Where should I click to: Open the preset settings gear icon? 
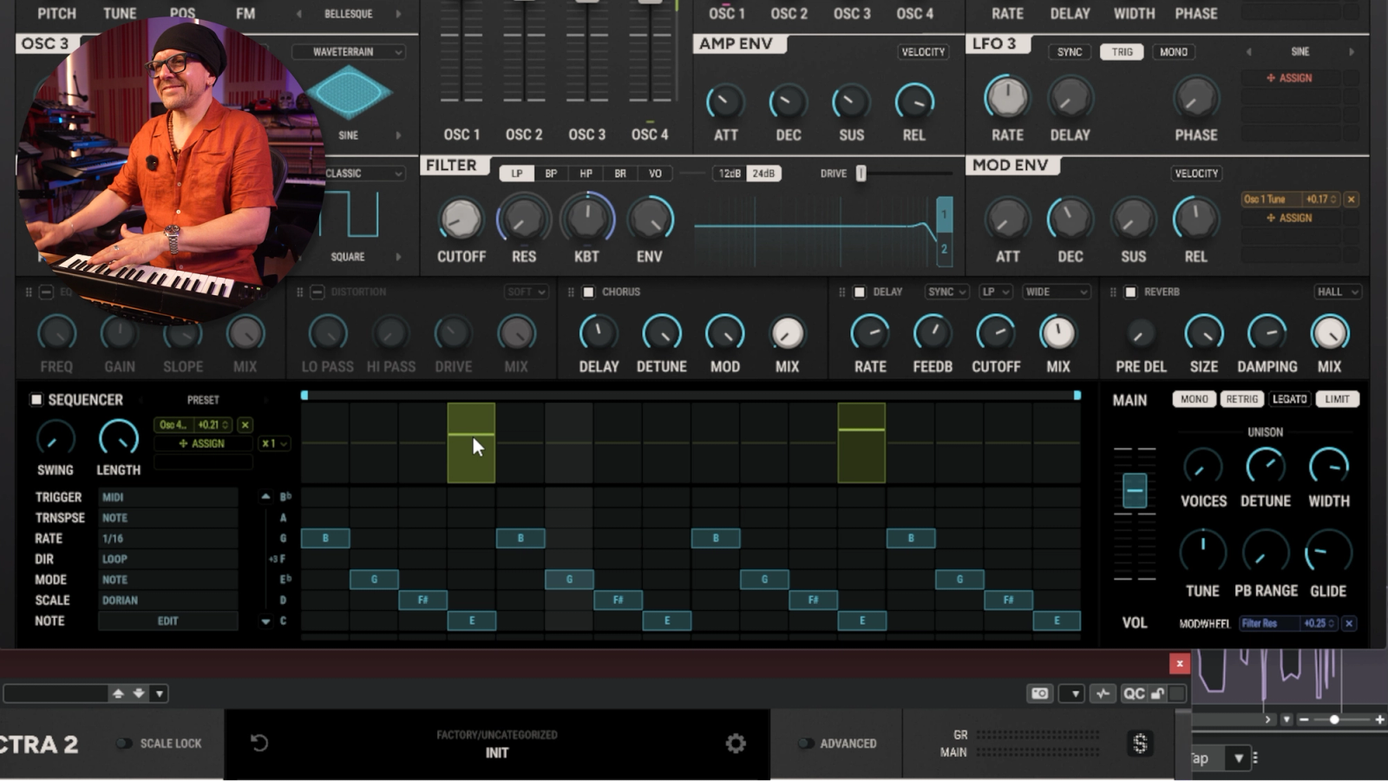(736, 744)
